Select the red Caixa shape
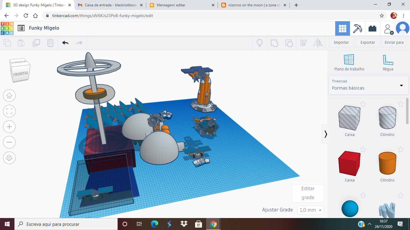 350,163
